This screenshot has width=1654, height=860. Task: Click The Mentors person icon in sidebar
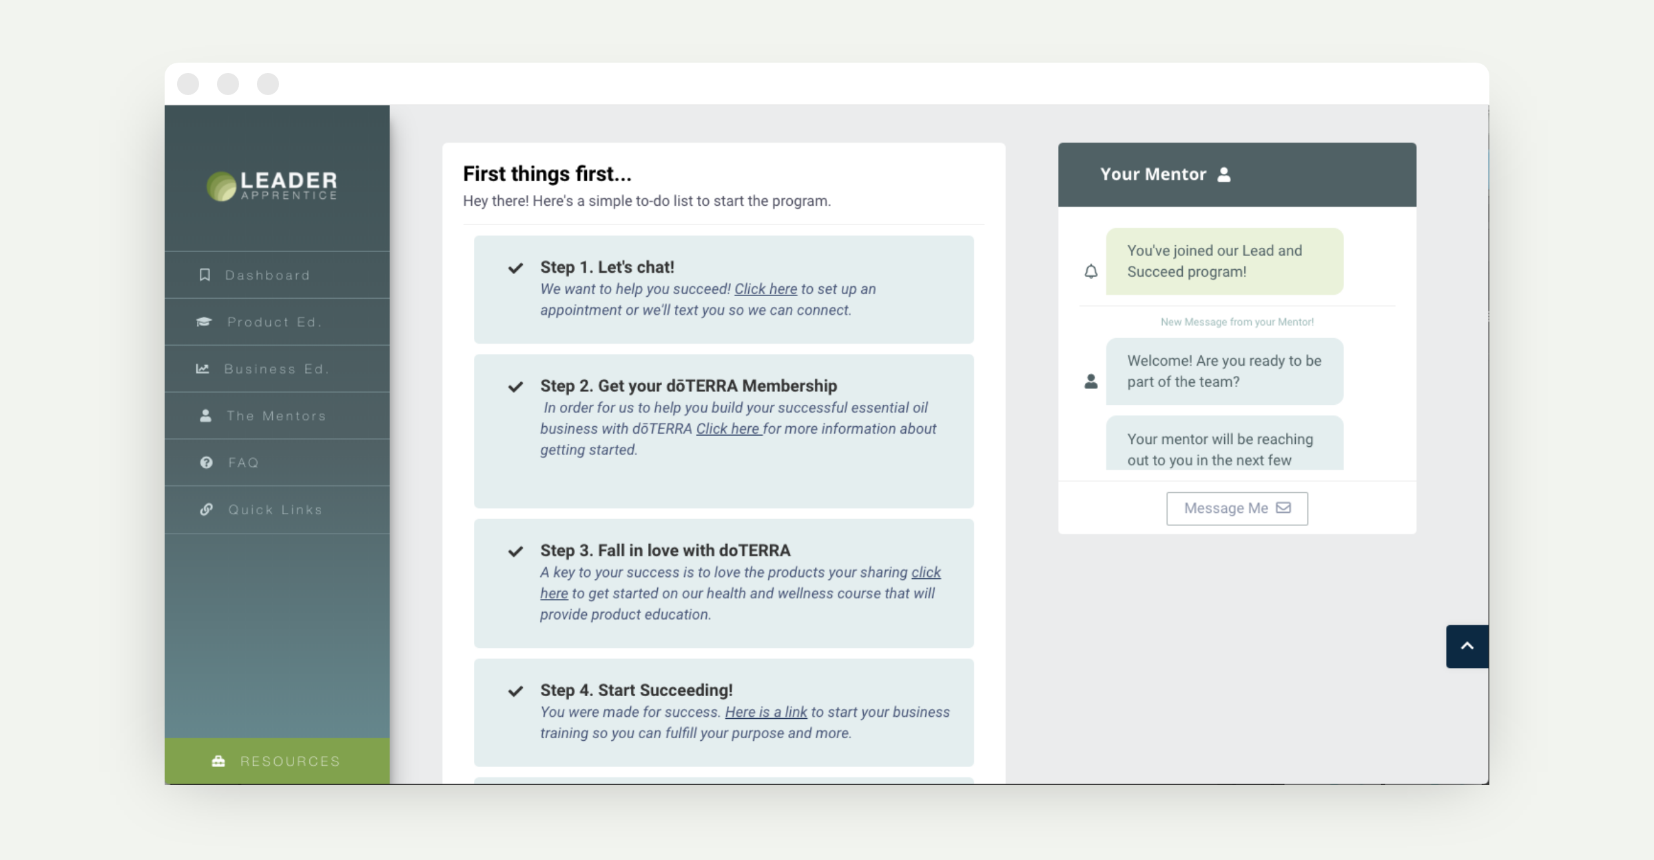[205, 415]
